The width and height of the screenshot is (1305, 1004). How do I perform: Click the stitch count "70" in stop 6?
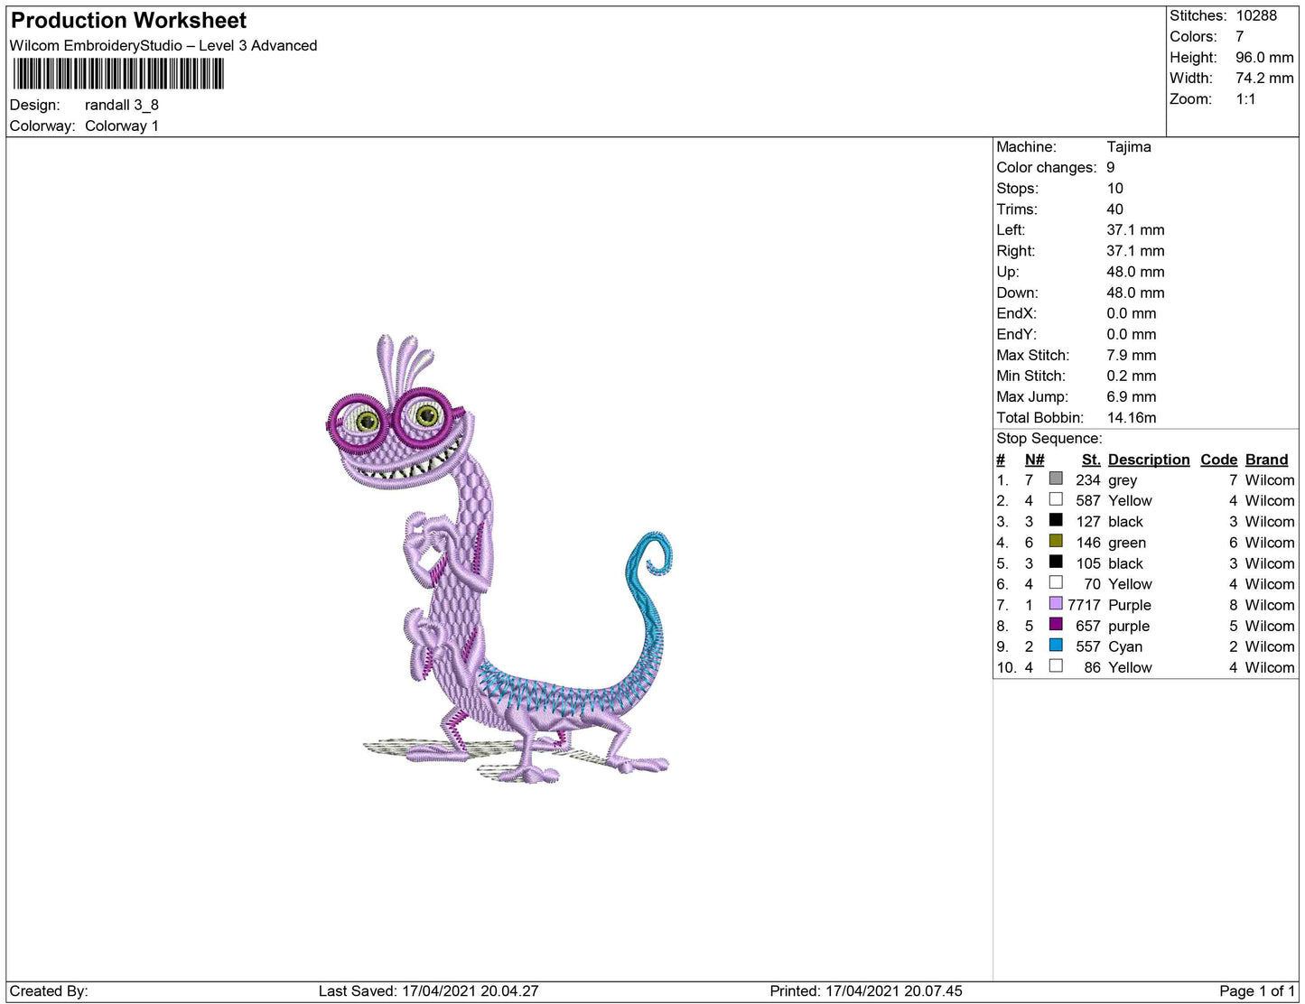pyautogui.click(x=1092, y=583)
